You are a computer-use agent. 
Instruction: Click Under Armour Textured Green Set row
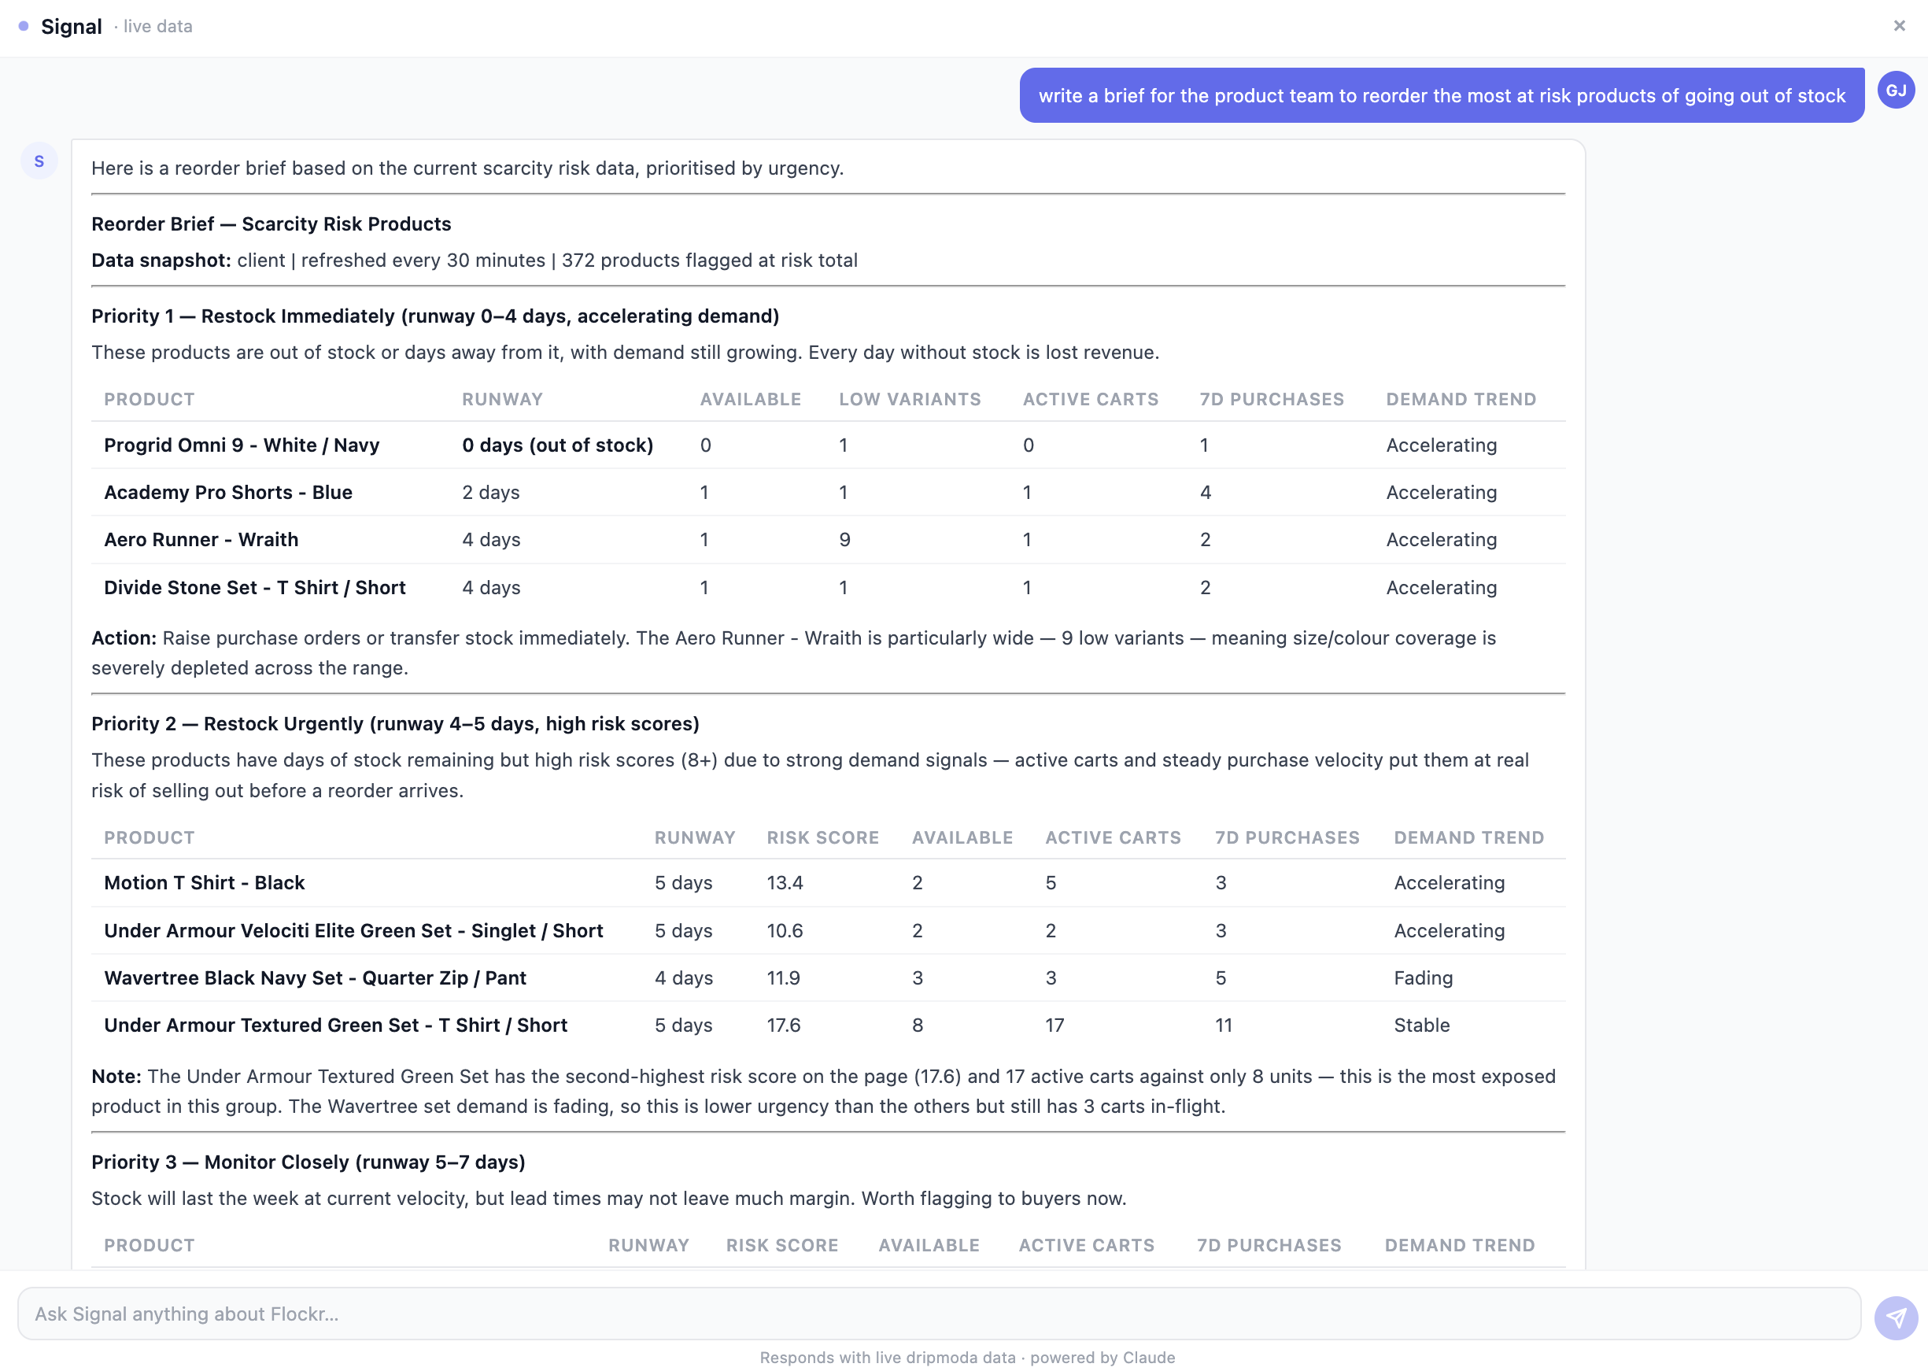click(335, 1025)
